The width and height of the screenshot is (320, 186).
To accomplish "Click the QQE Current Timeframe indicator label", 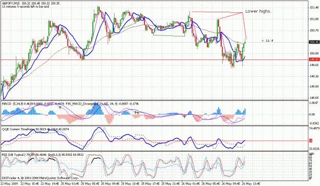I will tap(18, 129).
